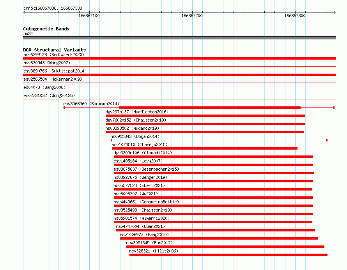This screenshot has width=347, height=270.
Task: Click the nsv6399128 (Sedlazeck2020) variant label
Action: [54, 55]
